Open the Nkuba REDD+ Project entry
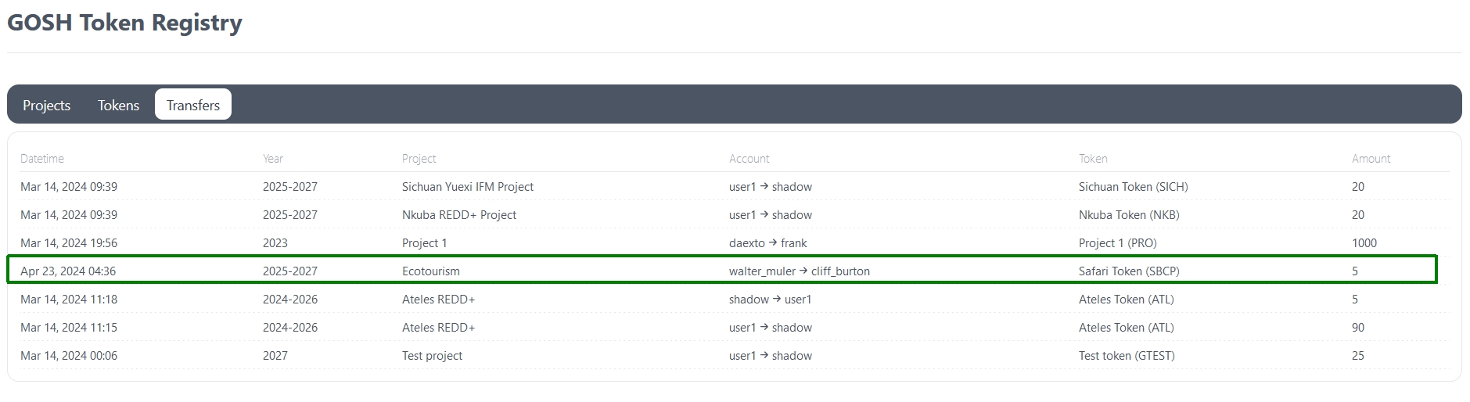Viewport: 1470px width, 402px height. 458,215
